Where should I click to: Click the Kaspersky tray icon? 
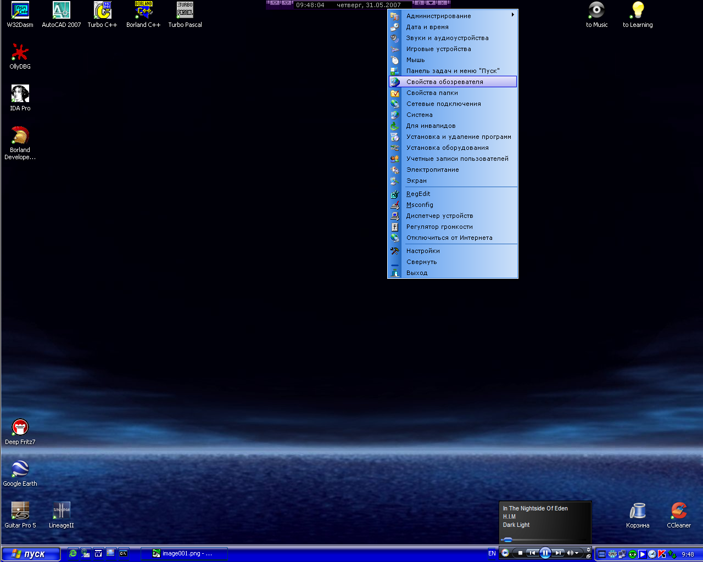click(662, 554)
